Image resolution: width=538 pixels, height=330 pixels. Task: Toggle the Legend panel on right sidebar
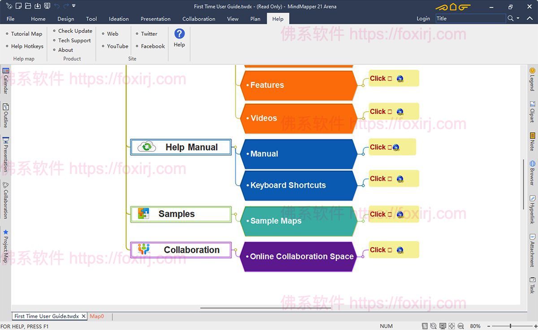532,79
